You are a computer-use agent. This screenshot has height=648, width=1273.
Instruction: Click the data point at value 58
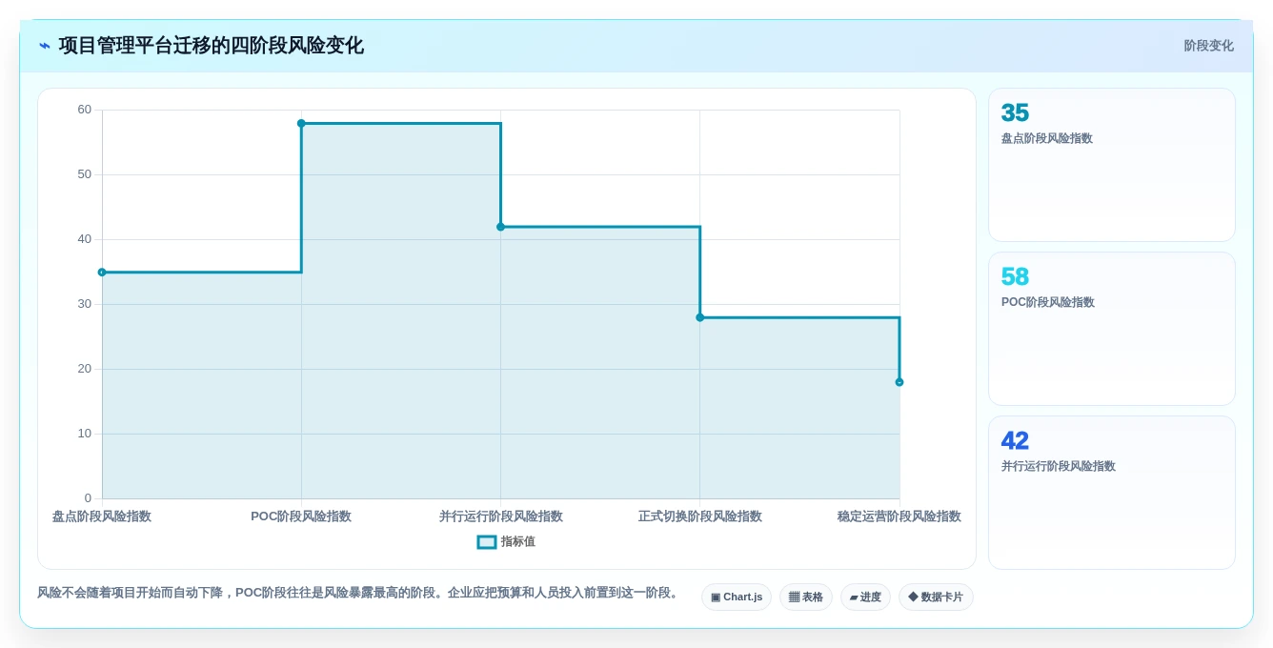click(x=301, y=123)
